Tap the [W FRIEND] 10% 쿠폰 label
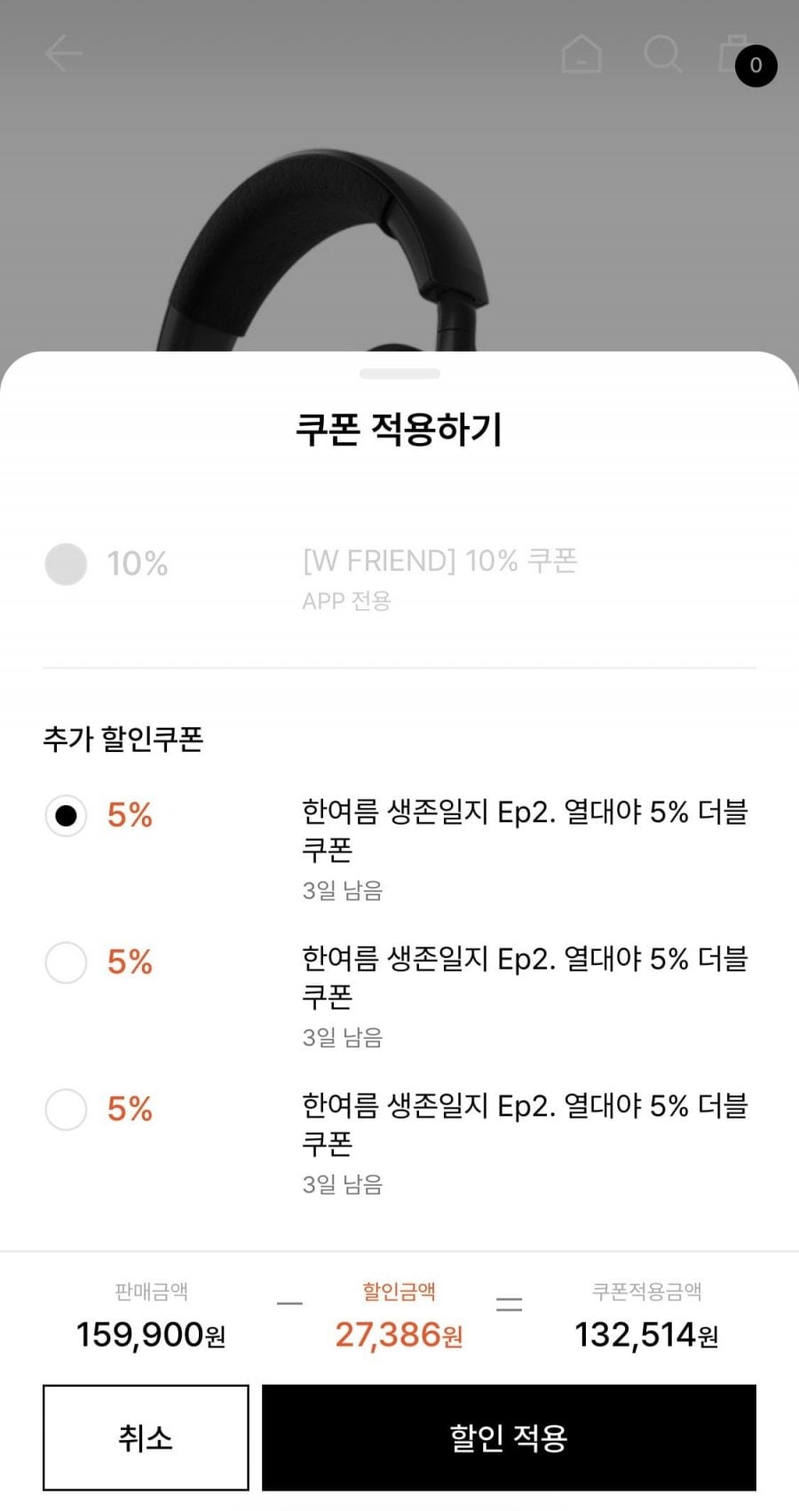The image size is (799, 1511). click(x=439, y=560)
